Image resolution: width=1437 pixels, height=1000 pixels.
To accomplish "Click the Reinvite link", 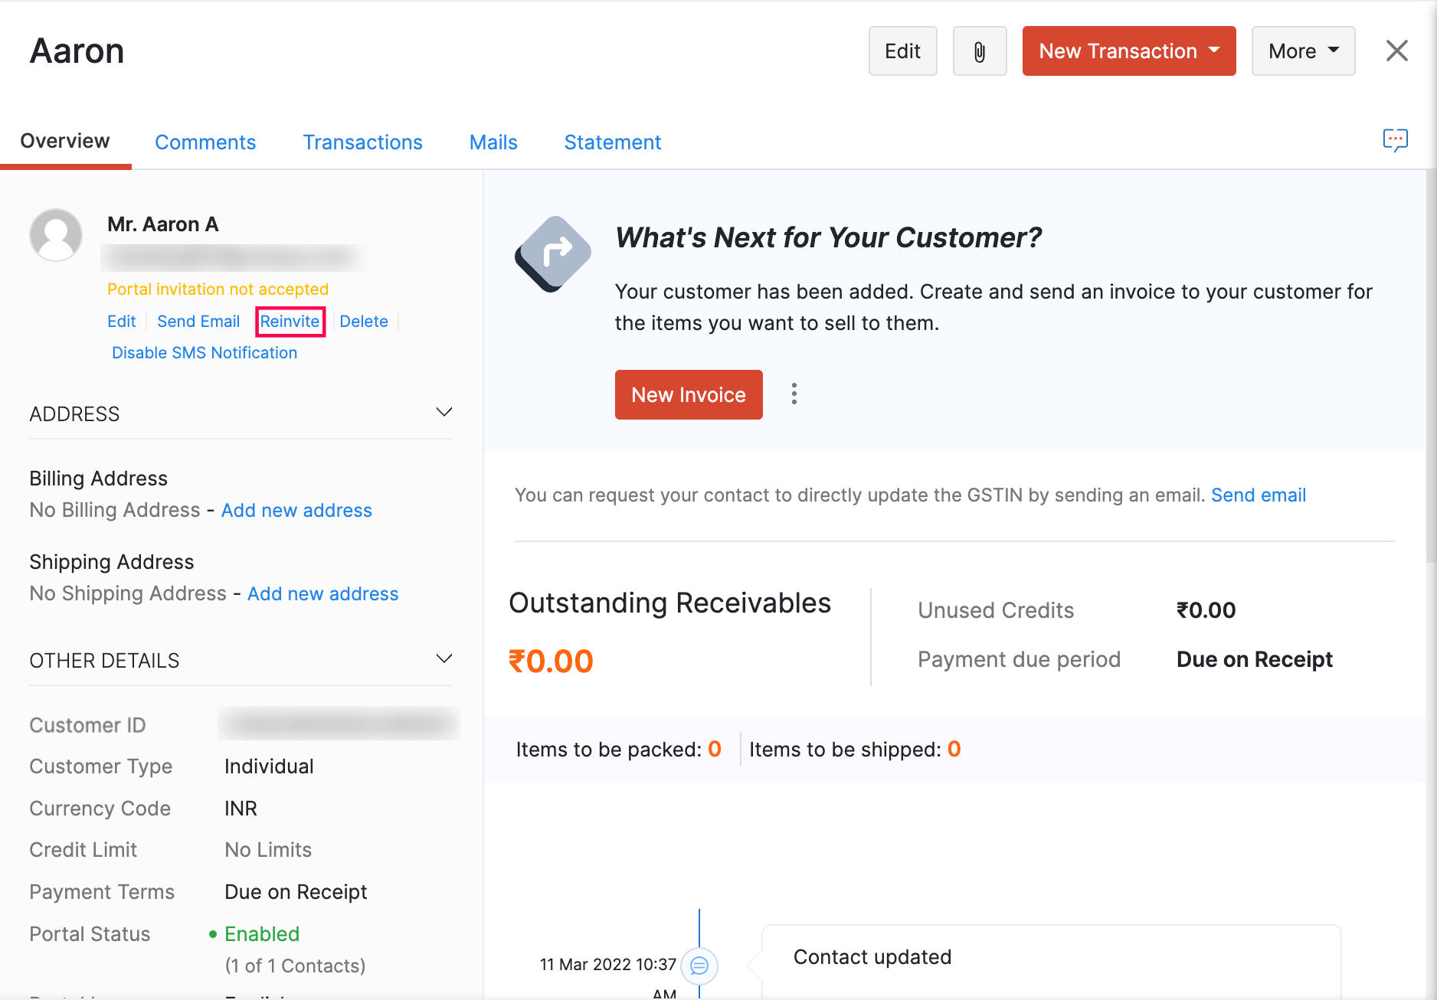I will tap(290, 322).
